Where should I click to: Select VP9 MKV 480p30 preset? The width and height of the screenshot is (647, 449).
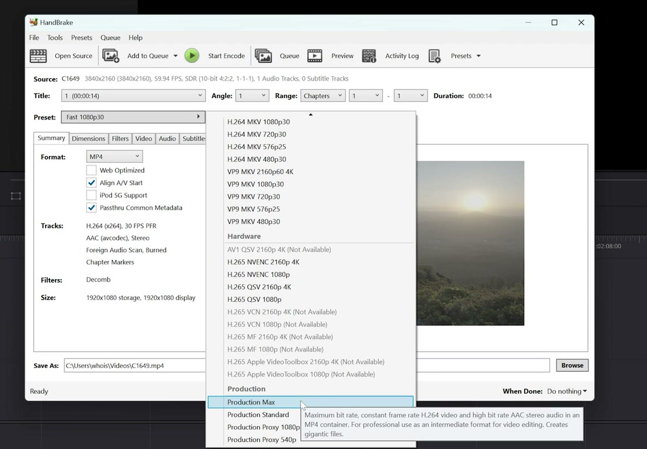[311, 221]
